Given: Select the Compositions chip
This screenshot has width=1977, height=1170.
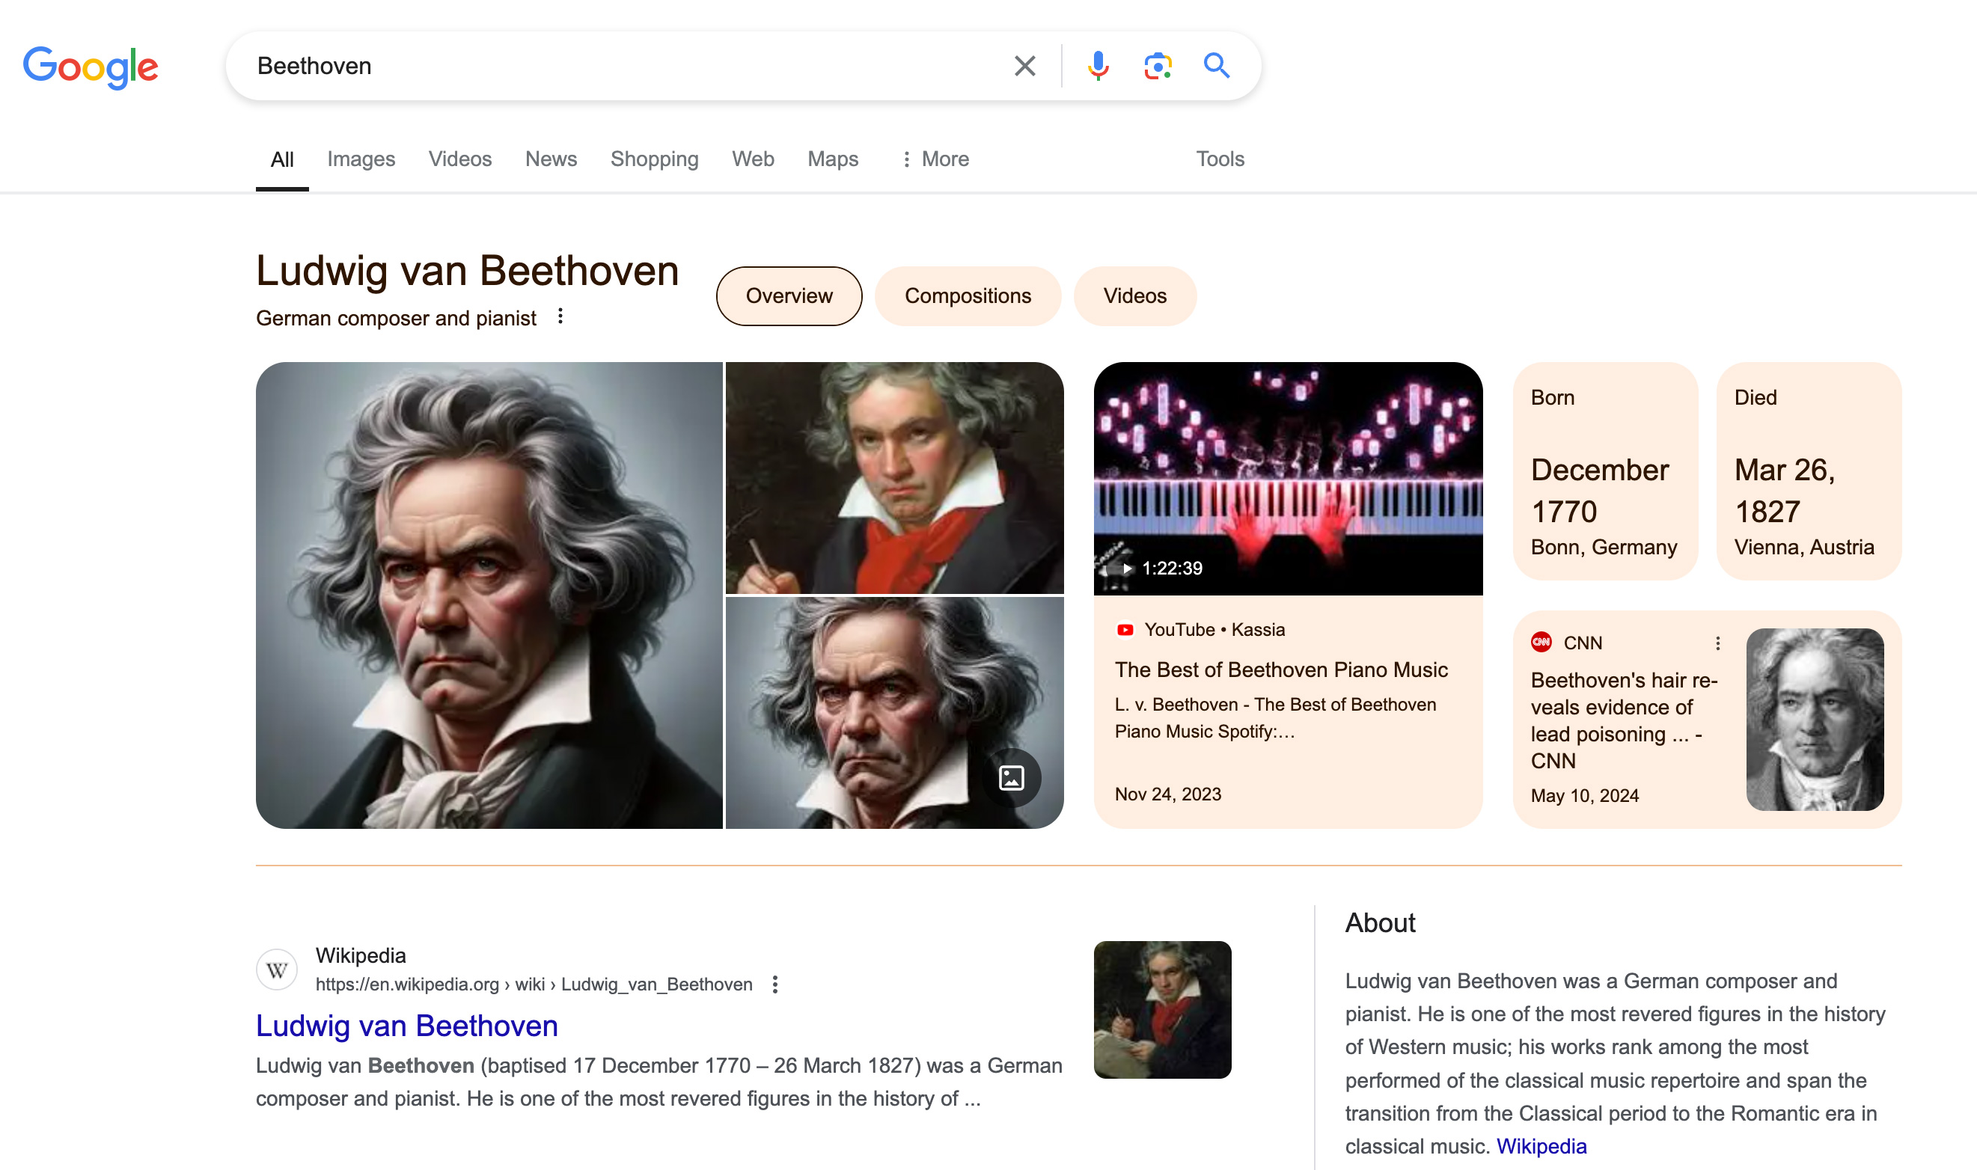Looking at the screenshot, I should pyautogui.click(x=968, y=295).
